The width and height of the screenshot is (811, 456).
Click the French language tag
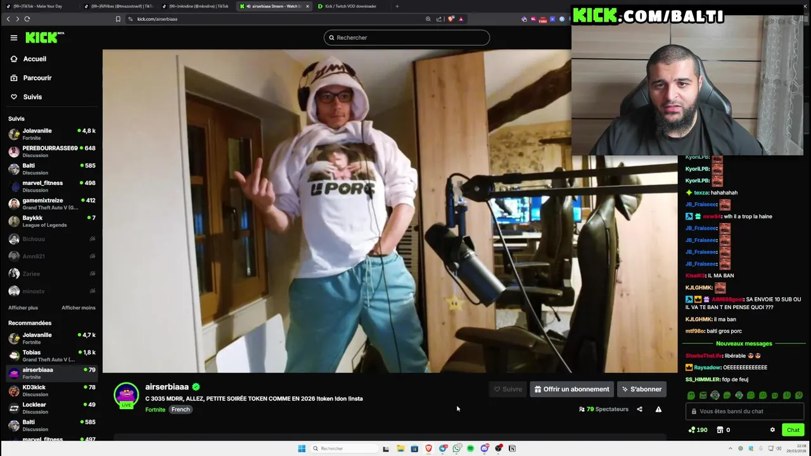[181, 410]
